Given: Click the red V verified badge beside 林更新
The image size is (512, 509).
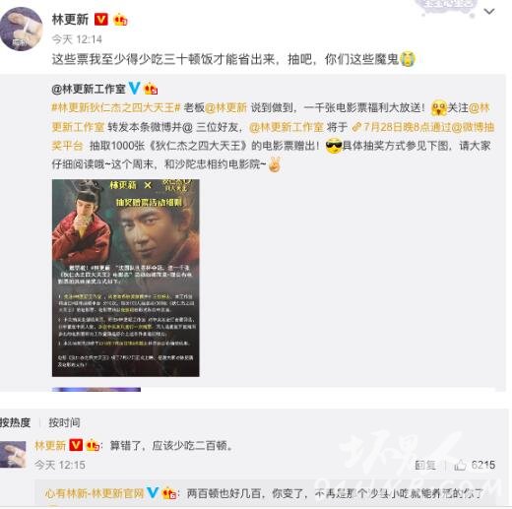Looking at the screenshot, I should (101, 20).
